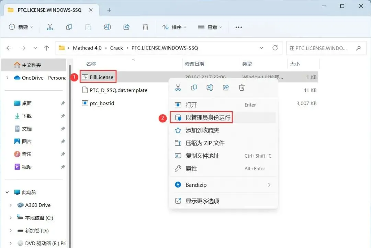The image size is (371, 248).
Task: Click the Cut icon in the toolbar
Action: 50,27
